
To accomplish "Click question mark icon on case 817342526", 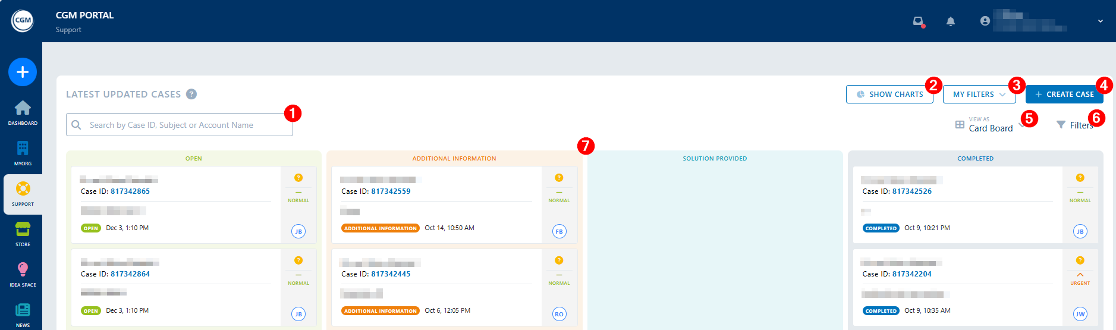I will coord(1080,178).
